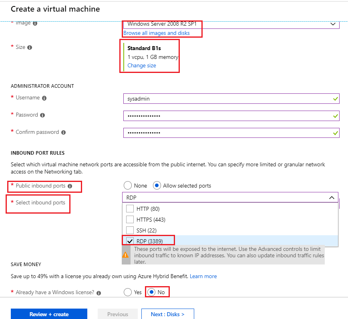Open the Username help tooltip icon
Viewport: 348px width, 319px height.
tap(44, 98)
